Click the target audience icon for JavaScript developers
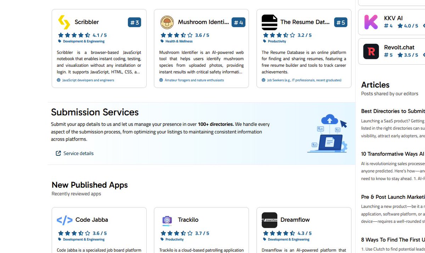Viewport: 425px width, 253px height. tap(59, 80)
